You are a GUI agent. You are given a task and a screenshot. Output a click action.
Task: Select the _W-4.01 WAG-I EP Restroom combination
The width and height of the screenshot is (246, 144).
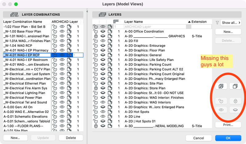[26, 60]
